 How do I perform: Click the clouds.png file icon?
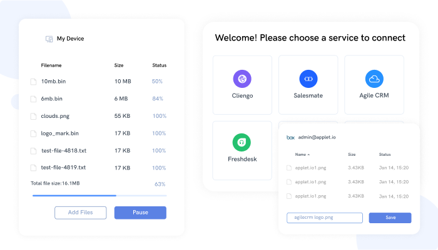coord(34,116)
